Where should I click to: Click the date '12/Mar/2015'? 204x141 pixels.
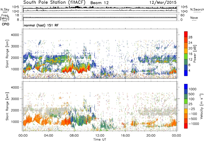point(163,3)
